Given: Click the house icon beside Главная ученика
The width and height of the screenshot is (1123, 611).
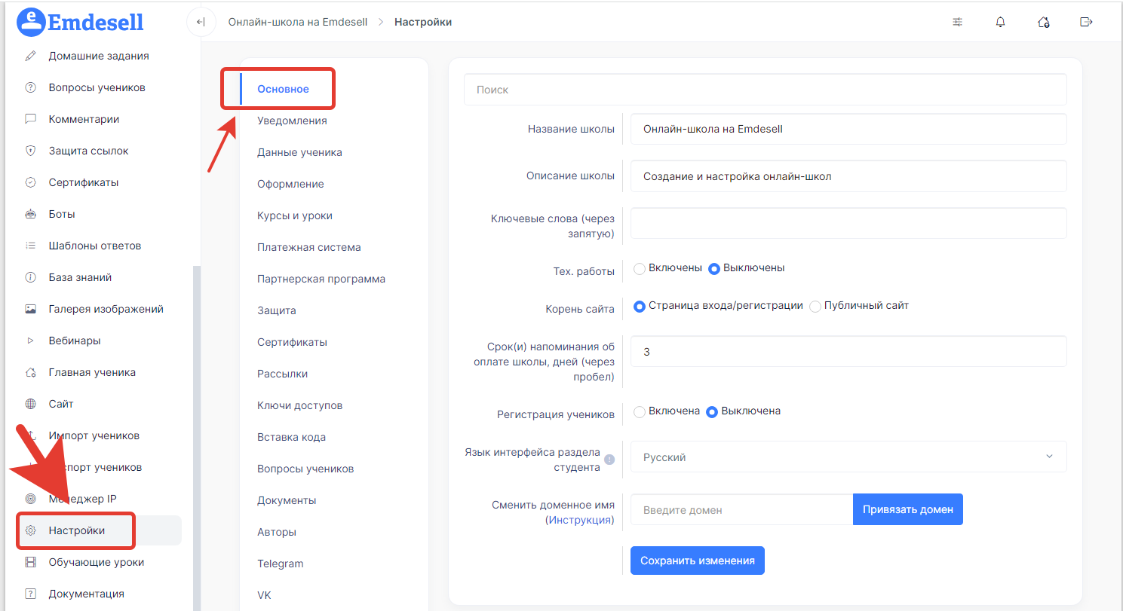Looking at the screenshot, I should pos(31,372).
